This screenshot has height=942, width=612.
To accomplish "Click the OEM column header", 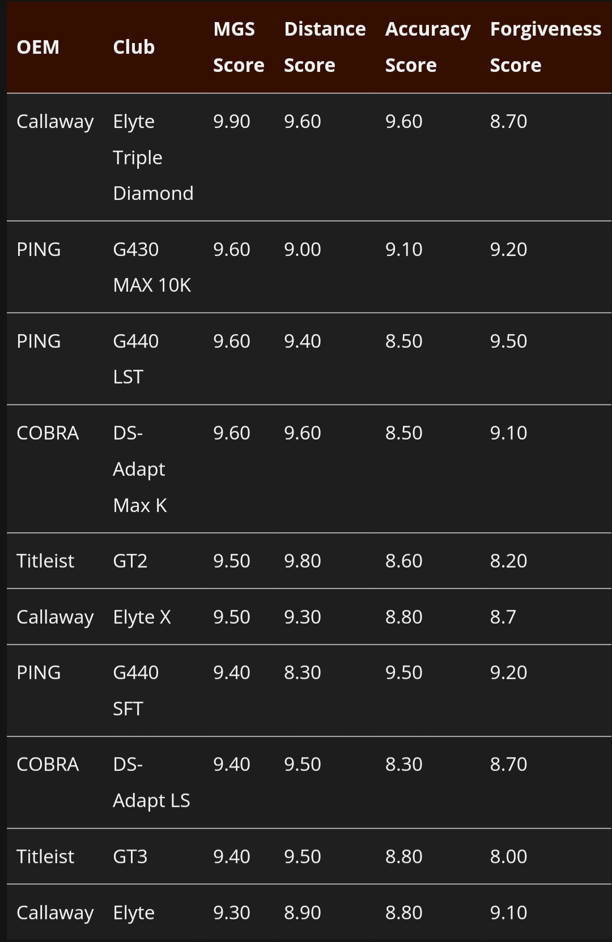I will [x=38, y=47].
